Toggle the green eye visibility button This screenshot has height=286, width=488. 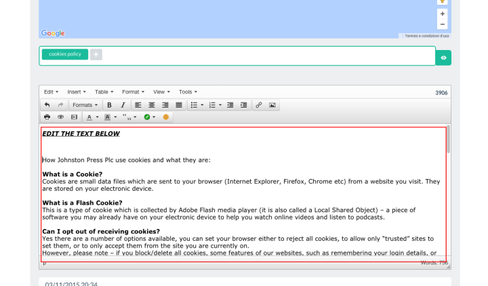click(x=443, y=58)
